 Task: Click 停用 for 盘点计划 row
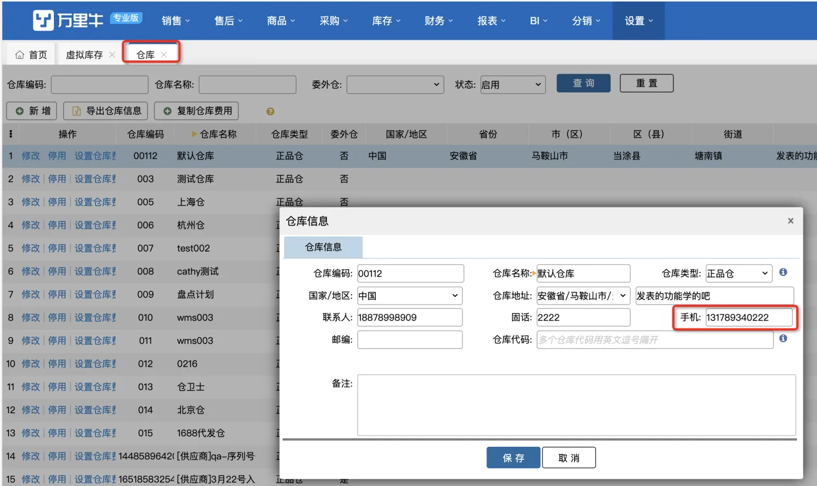click(57, 294)
